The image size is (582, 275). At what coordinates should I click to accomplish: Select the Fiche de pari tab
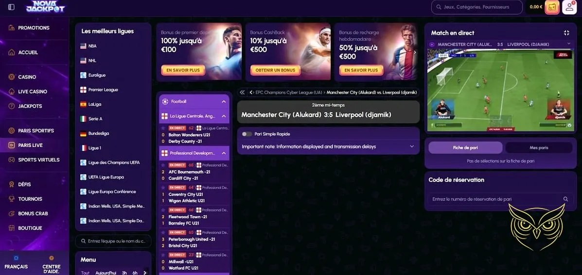465,147
